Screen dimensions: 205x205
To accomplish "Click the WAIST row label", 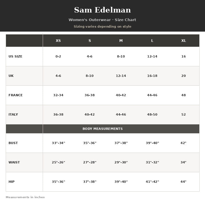I will 14,162.
